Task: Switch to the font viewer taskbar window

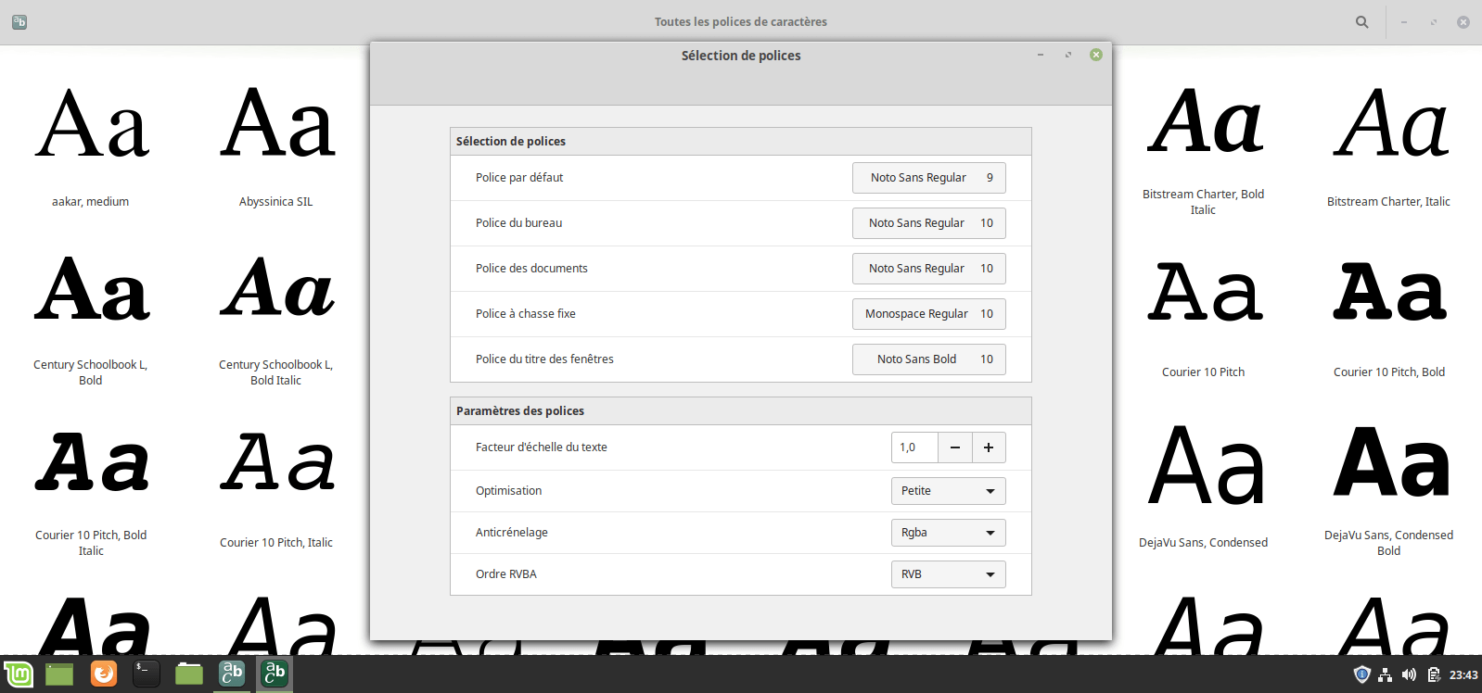Action: 232,674
